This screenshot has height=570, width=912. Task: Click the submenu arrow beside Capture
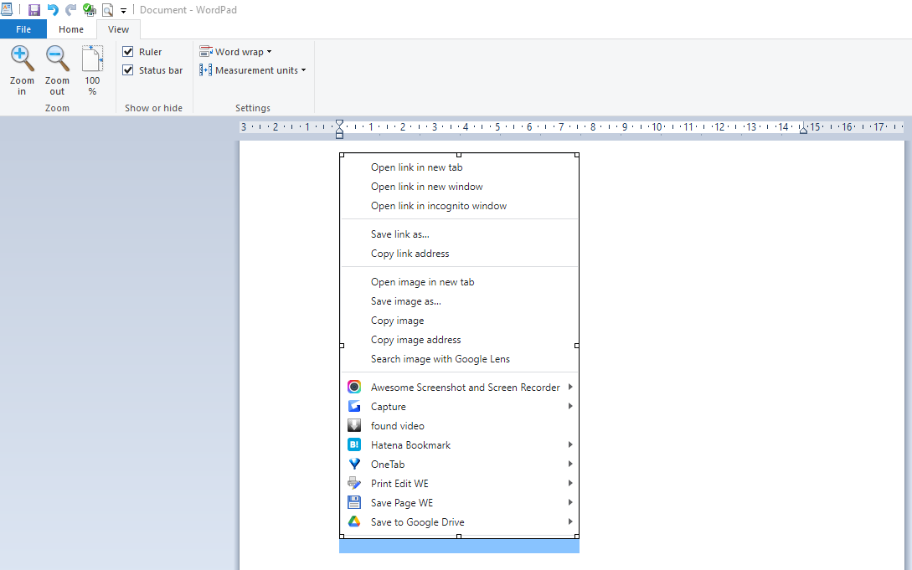(570, 406)
